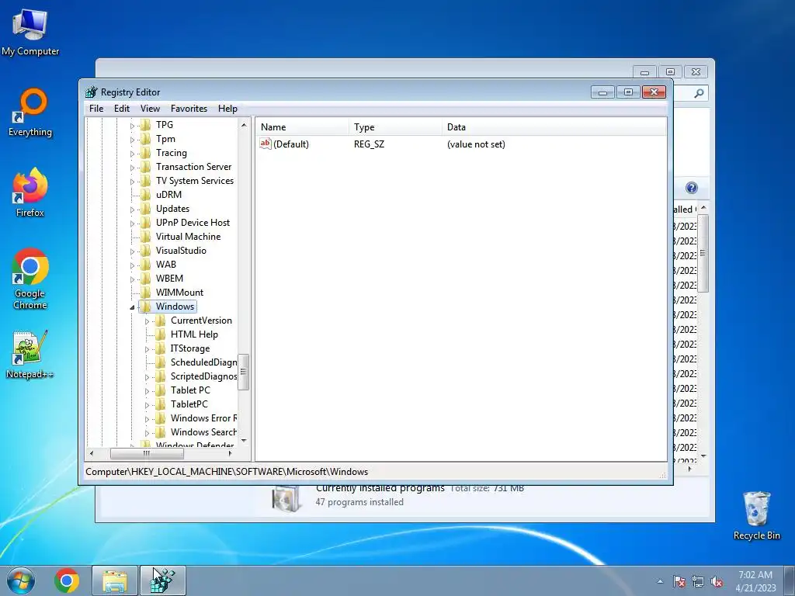Click muted volume icon in tray
This screenshot has width=795, height=596.
[717, 582]
